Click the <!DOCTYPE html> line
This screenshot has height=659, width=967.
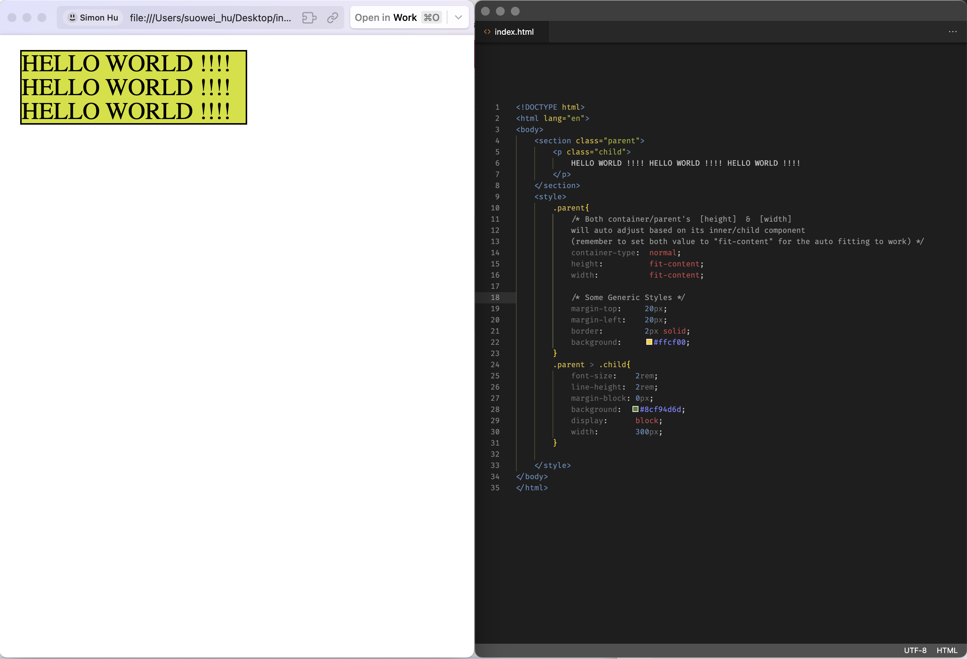coord(550,107)
